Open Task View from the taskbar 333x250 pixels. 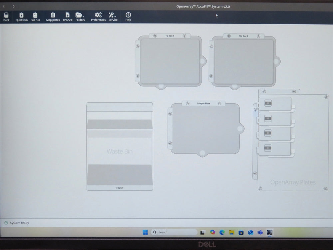[202, 232]
